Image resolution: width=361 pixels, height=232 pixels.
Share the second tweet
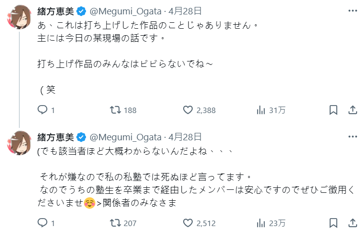coord(352,223)
